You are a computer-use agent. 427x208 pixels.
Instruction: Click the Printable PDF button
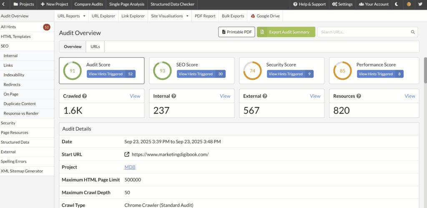click(x=236, y=32)
